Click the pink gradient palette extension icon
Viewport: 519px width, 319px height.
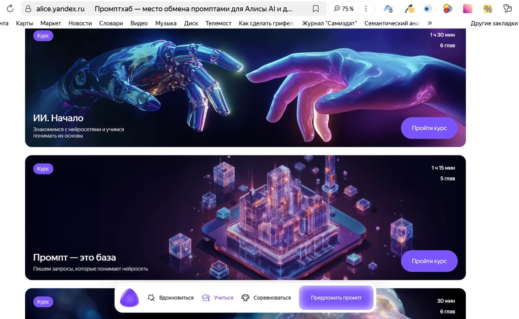468,9
